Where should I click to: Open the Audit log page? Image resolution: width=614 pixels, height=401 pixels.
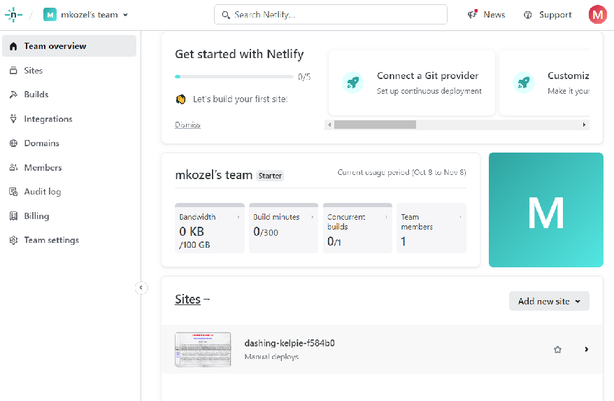42,192
